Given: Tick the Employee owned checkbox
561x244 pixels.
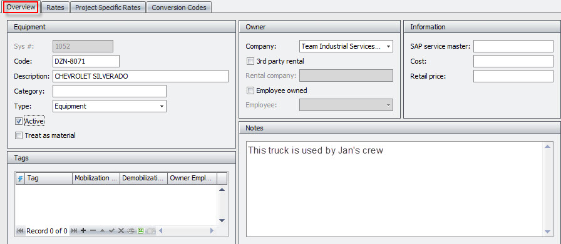Looking at the screenshot, I should (x=250, y=90).
